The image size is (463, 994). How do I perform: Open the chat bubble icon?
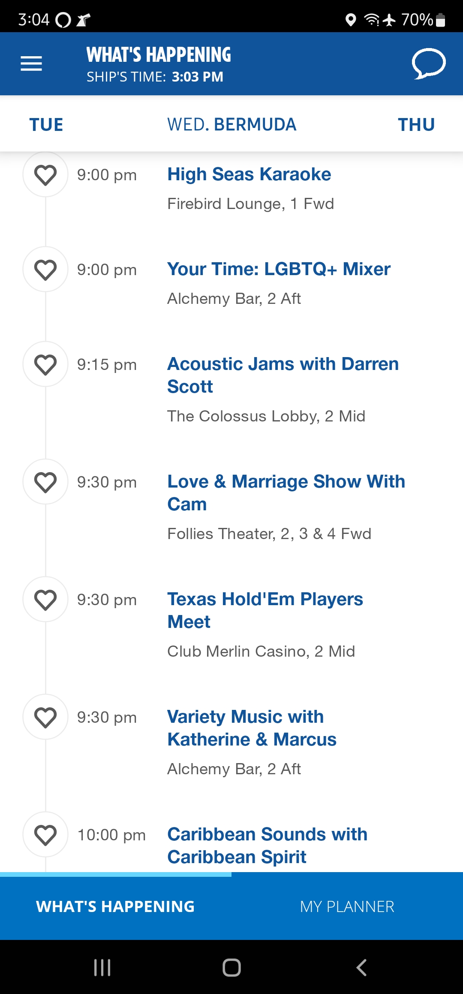point(428,64)
